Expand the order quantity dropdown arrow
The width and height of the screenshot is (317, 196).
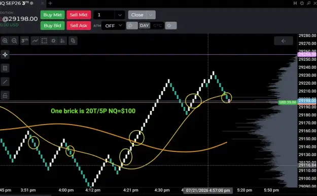tap(120, 15)
